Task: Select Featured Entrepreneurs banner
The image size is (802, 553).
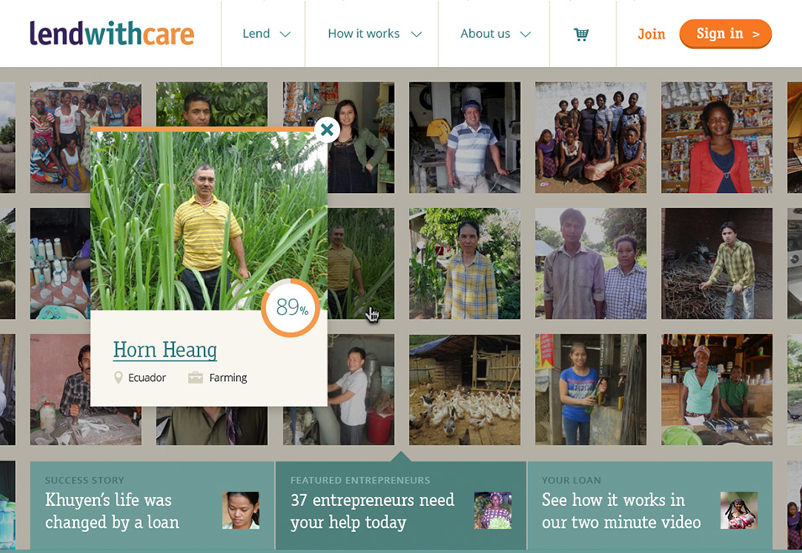Action: (401, 505)
